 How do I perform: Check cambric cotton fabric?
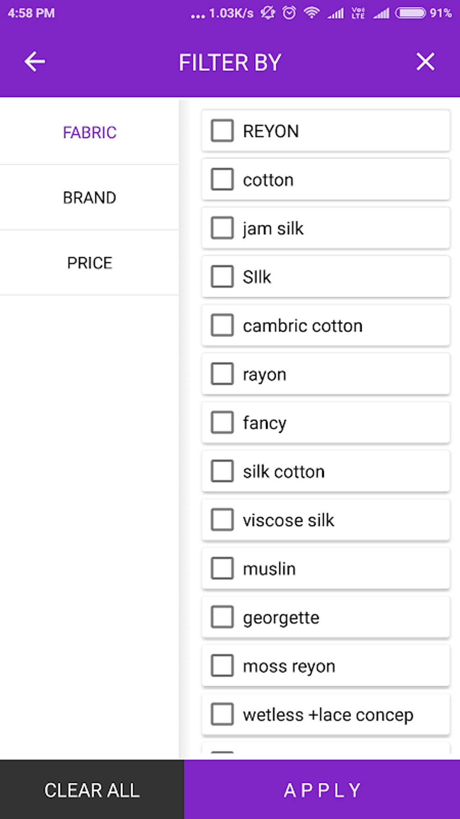222,325
